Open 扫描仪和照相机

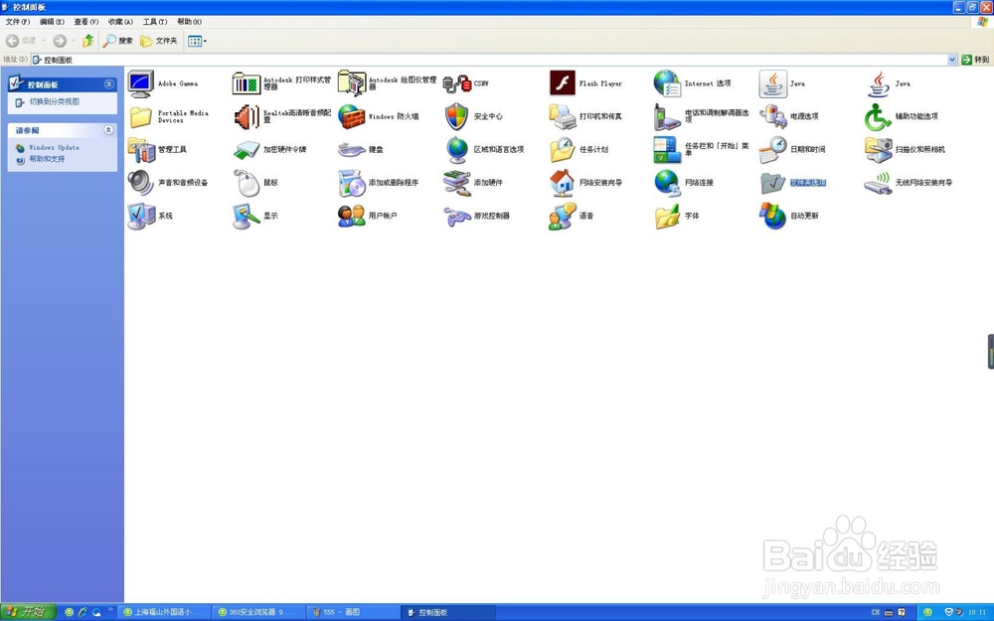coord(905,150)
